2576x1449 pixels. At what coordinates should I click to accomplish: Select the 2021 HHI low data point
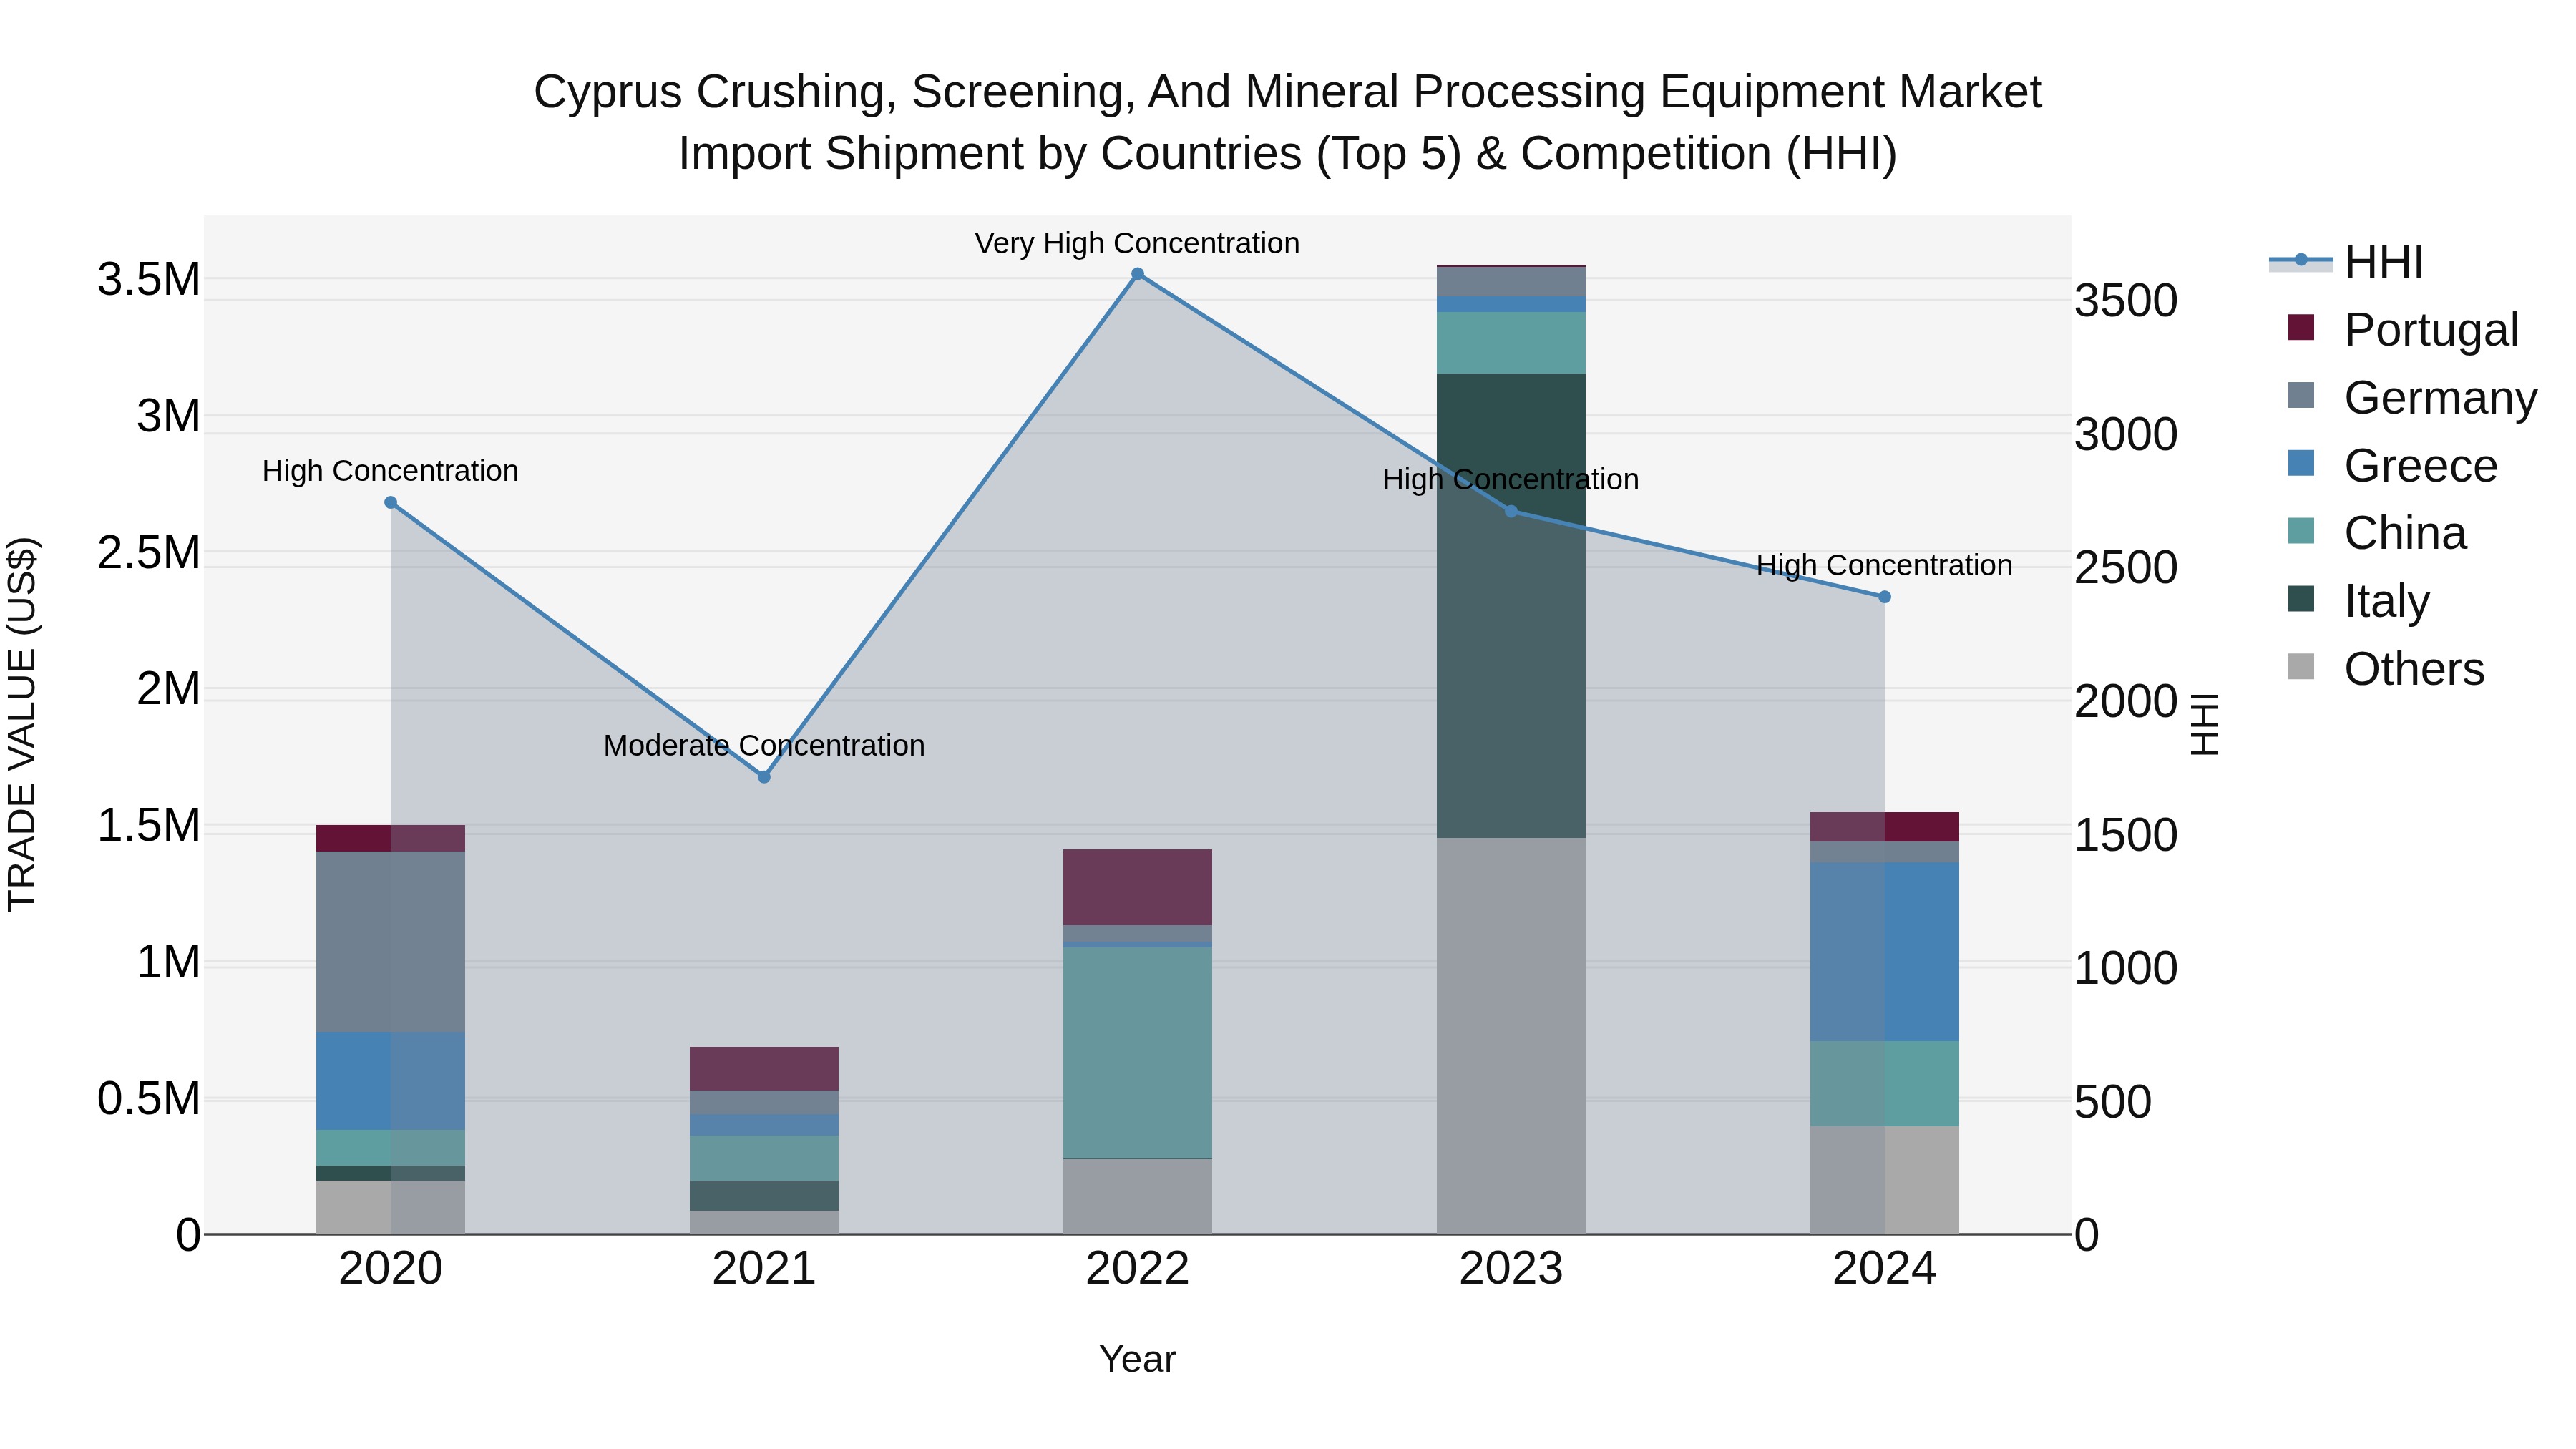coord(764,777)
